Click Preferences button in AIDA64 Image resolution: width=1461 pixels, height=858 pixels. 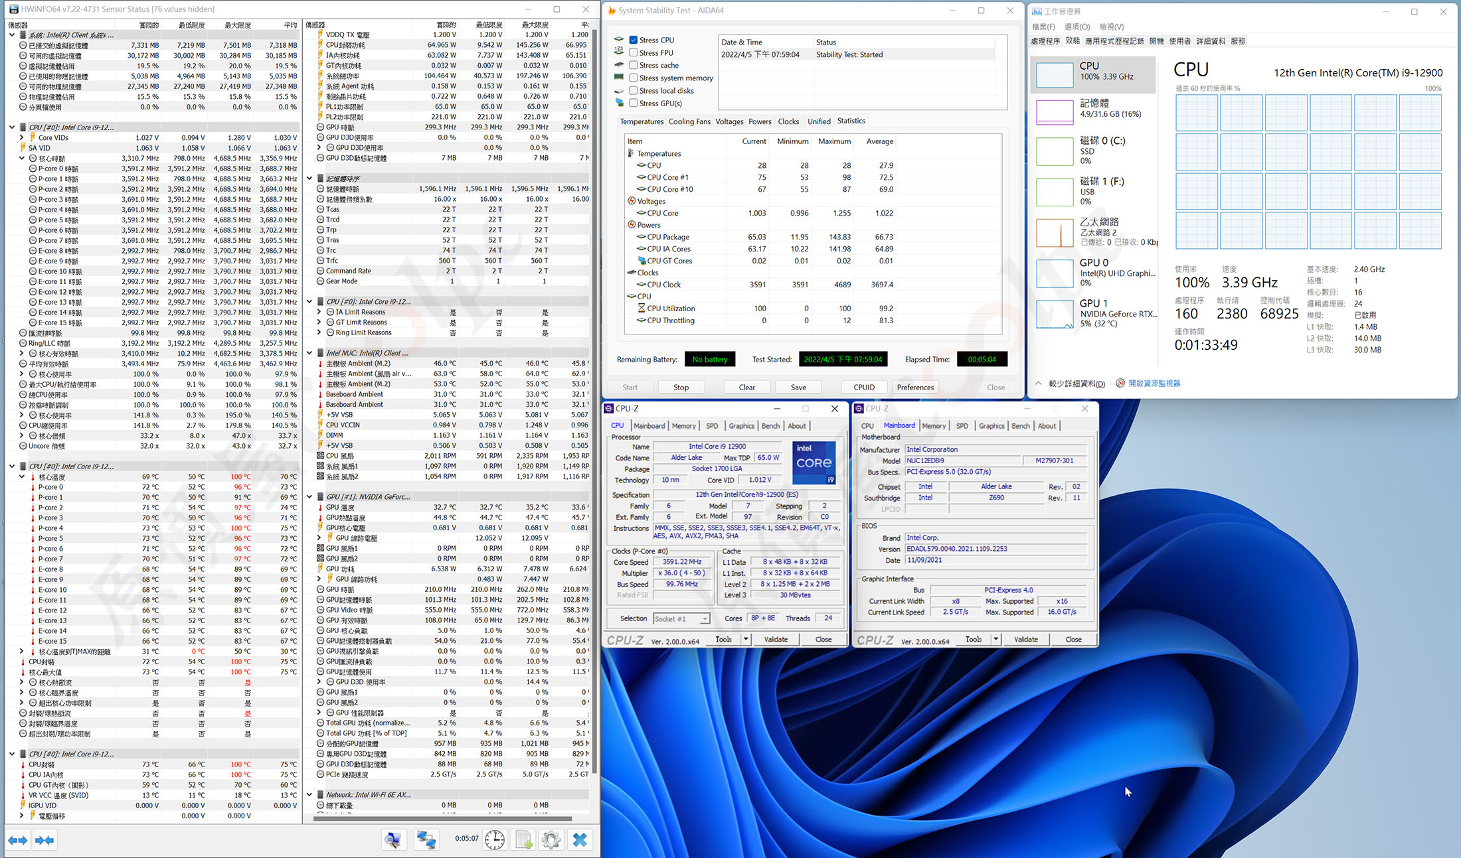click(915, 387)
